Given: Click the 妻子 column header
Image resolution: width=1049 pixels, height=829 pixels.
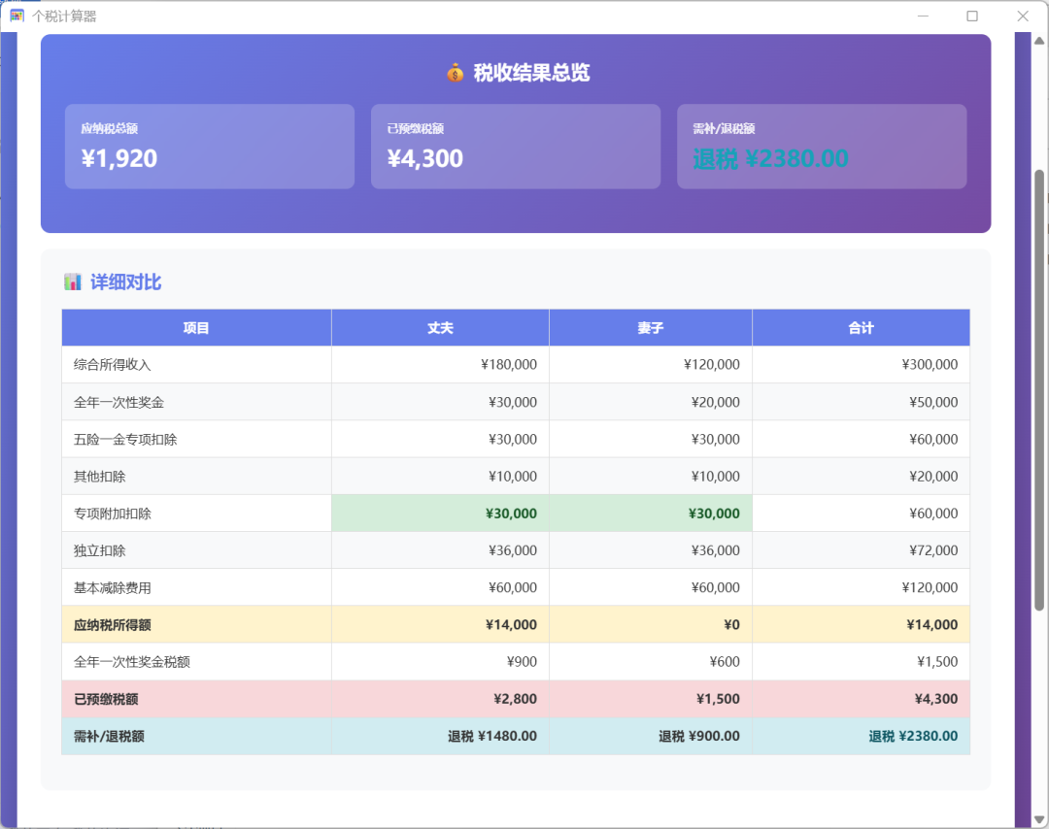Looking at the screenshot, I should tap(651, 327).
